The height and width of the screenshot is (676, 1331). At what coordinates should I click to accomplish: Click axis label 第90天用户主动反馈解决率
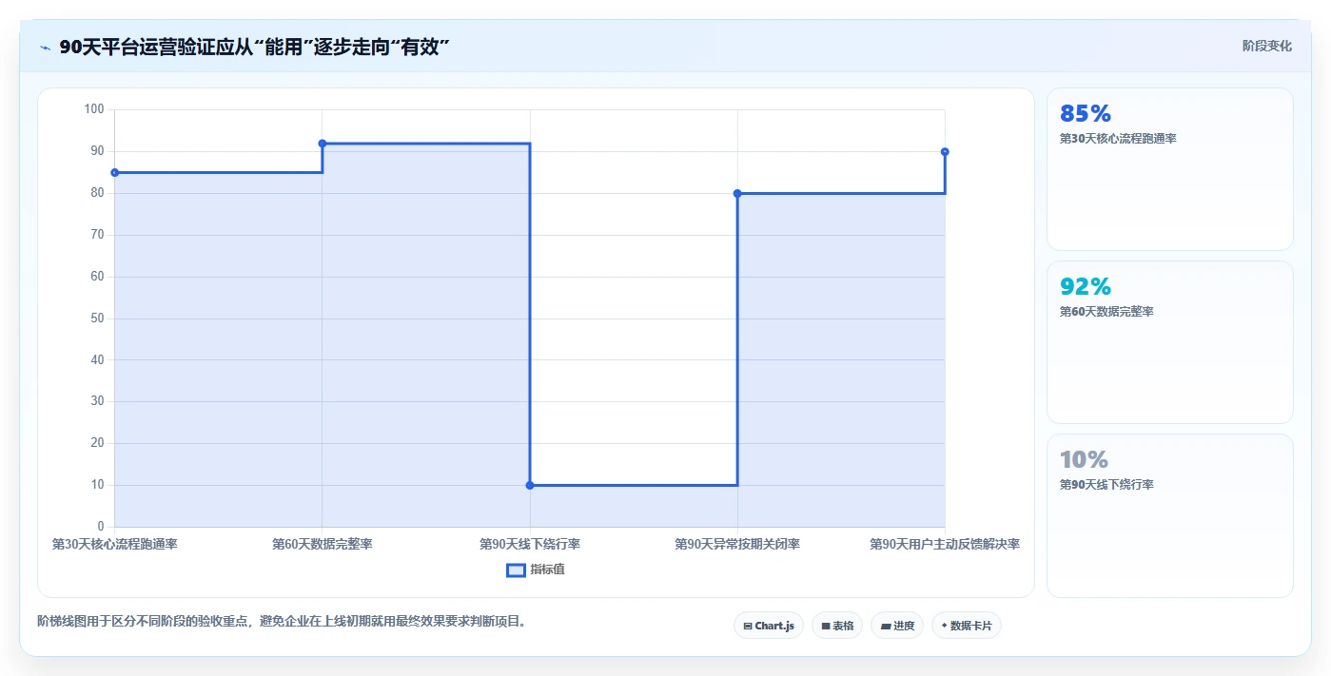point(945,544)
